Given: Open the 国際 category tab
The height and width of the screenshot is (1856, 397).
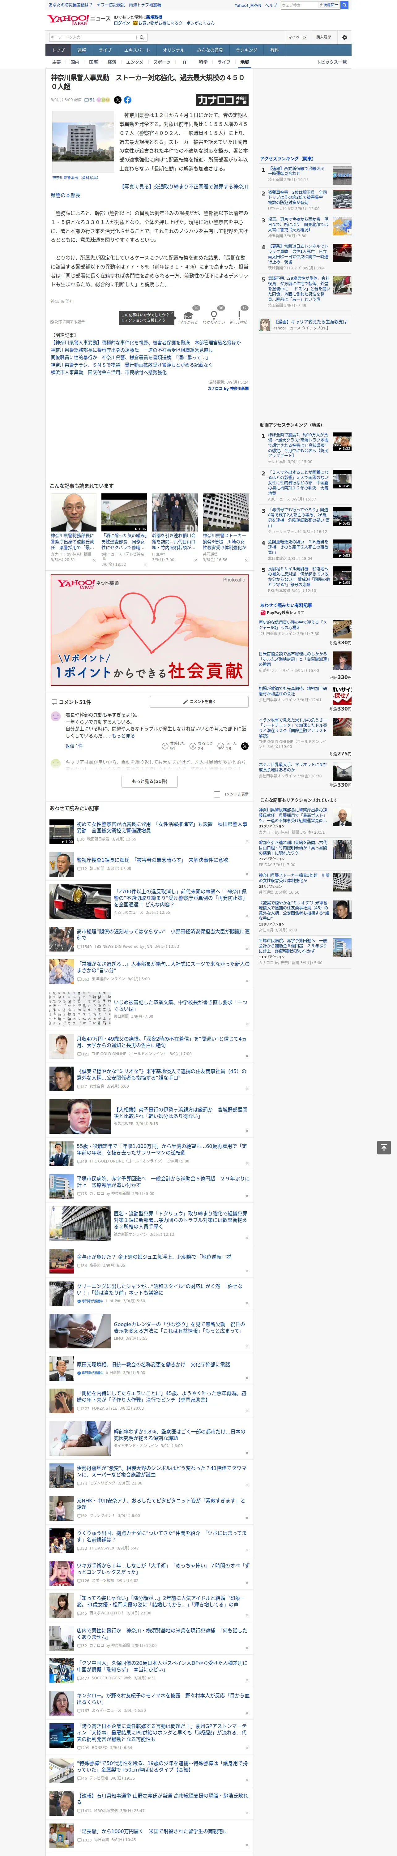Looking at the screenshot, I should tap(93, 62).
